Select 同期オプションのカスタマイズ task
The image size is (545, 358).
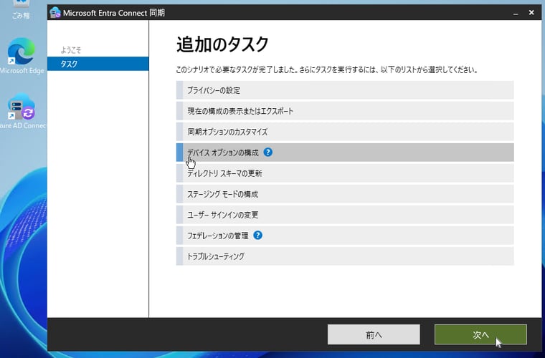(x=345, y=132)
